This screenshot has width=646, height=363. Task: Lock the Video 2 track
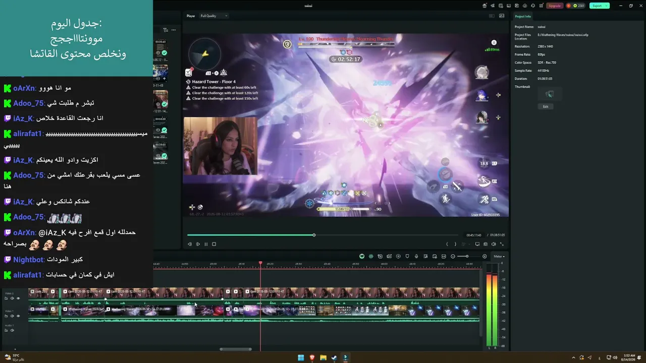[6, 298]
